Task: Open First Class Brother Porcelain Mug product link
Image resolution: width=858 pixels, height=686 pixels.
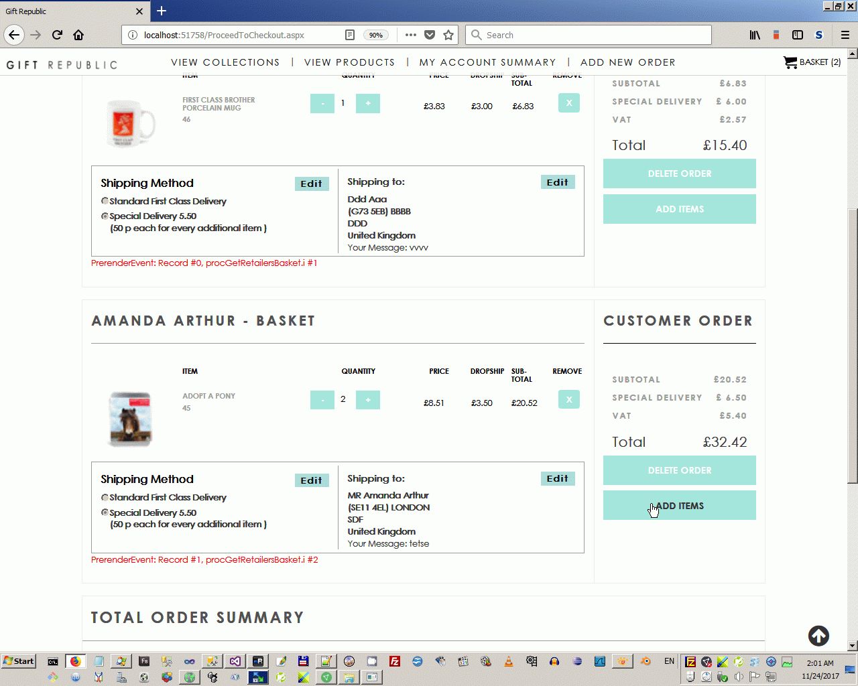Action: click(x=219, y=104)
